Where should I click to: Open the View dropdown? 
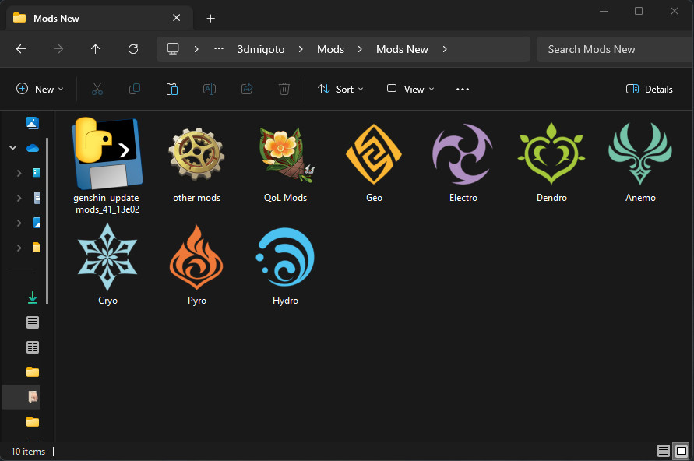[410, 89]
